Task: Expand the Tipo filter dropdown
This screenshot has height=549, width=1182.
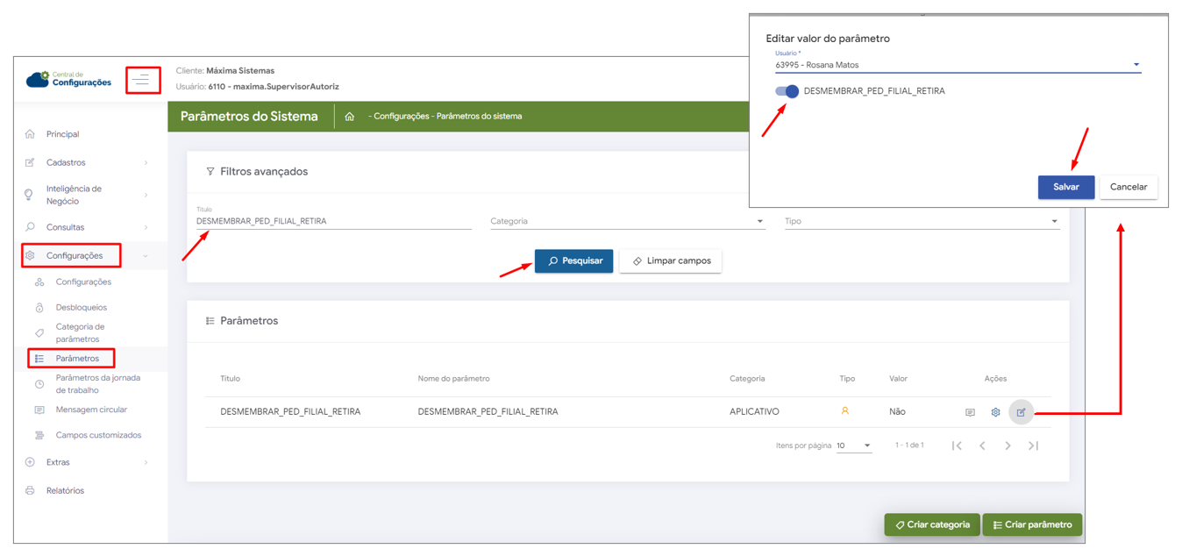Action: click(921, 222)
